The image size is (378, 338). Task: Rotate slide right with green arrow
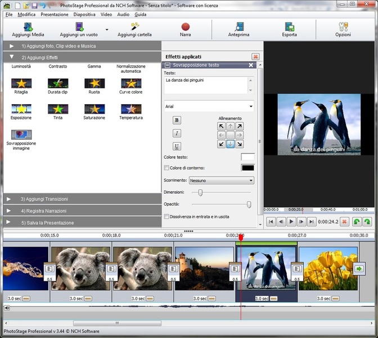click(367, 221)
